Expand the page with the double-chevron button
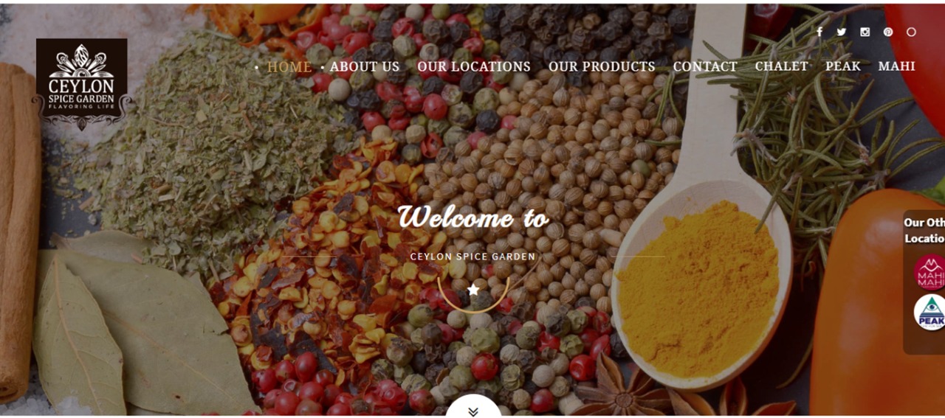 pos(473,411)
